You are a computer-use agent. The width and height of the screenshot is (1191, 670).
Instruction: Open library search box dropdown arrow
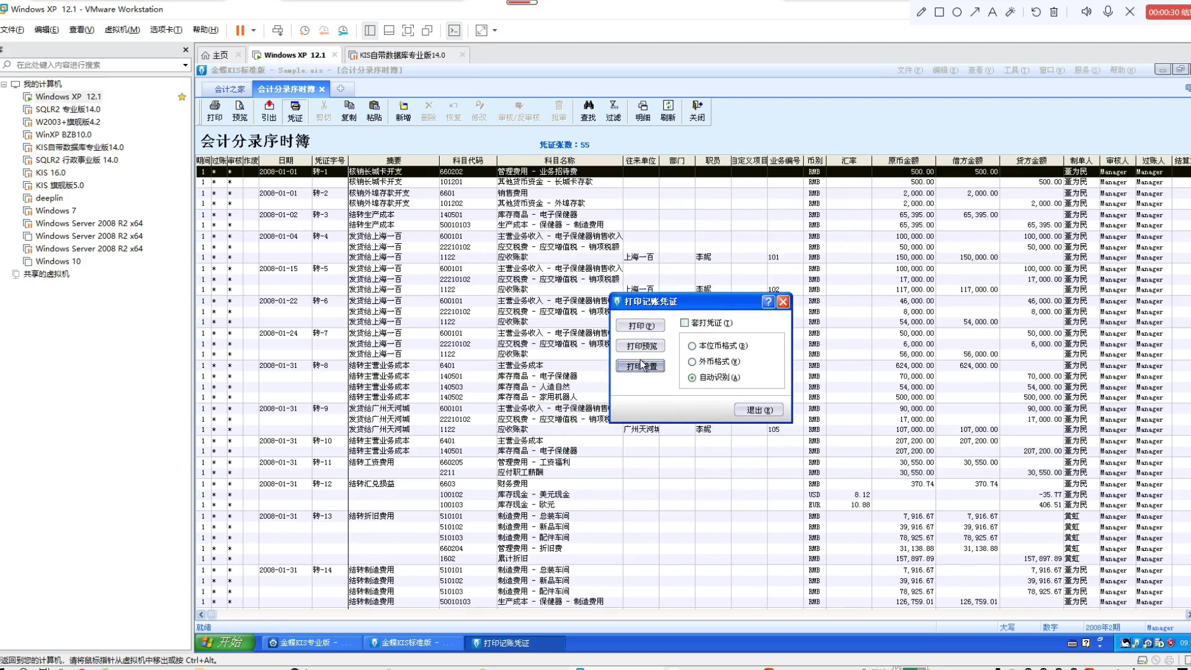tap(185, 65)
